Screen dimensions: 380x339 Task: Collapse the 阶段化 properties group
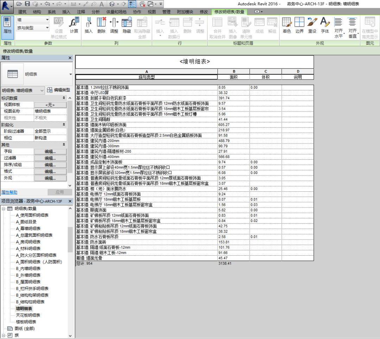[64, 125]
